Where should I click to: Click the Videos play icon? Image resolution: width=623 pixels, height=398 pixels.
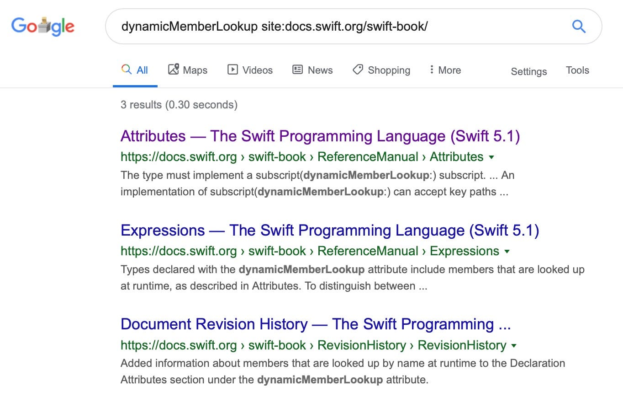[x=233, y=69]
